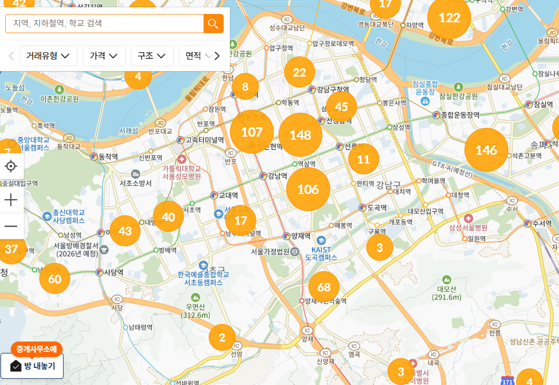Image resolution: width=559 pixels, height=385 pixels.
Task: Click the 잠실역 subway station icon
Action: 529,105
